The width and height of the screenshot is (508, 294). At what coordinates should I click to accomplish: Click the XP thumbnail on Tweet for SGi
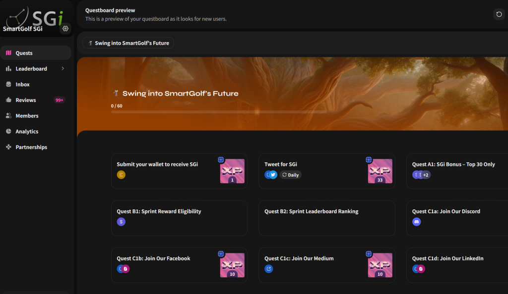(x=380, y=171)
